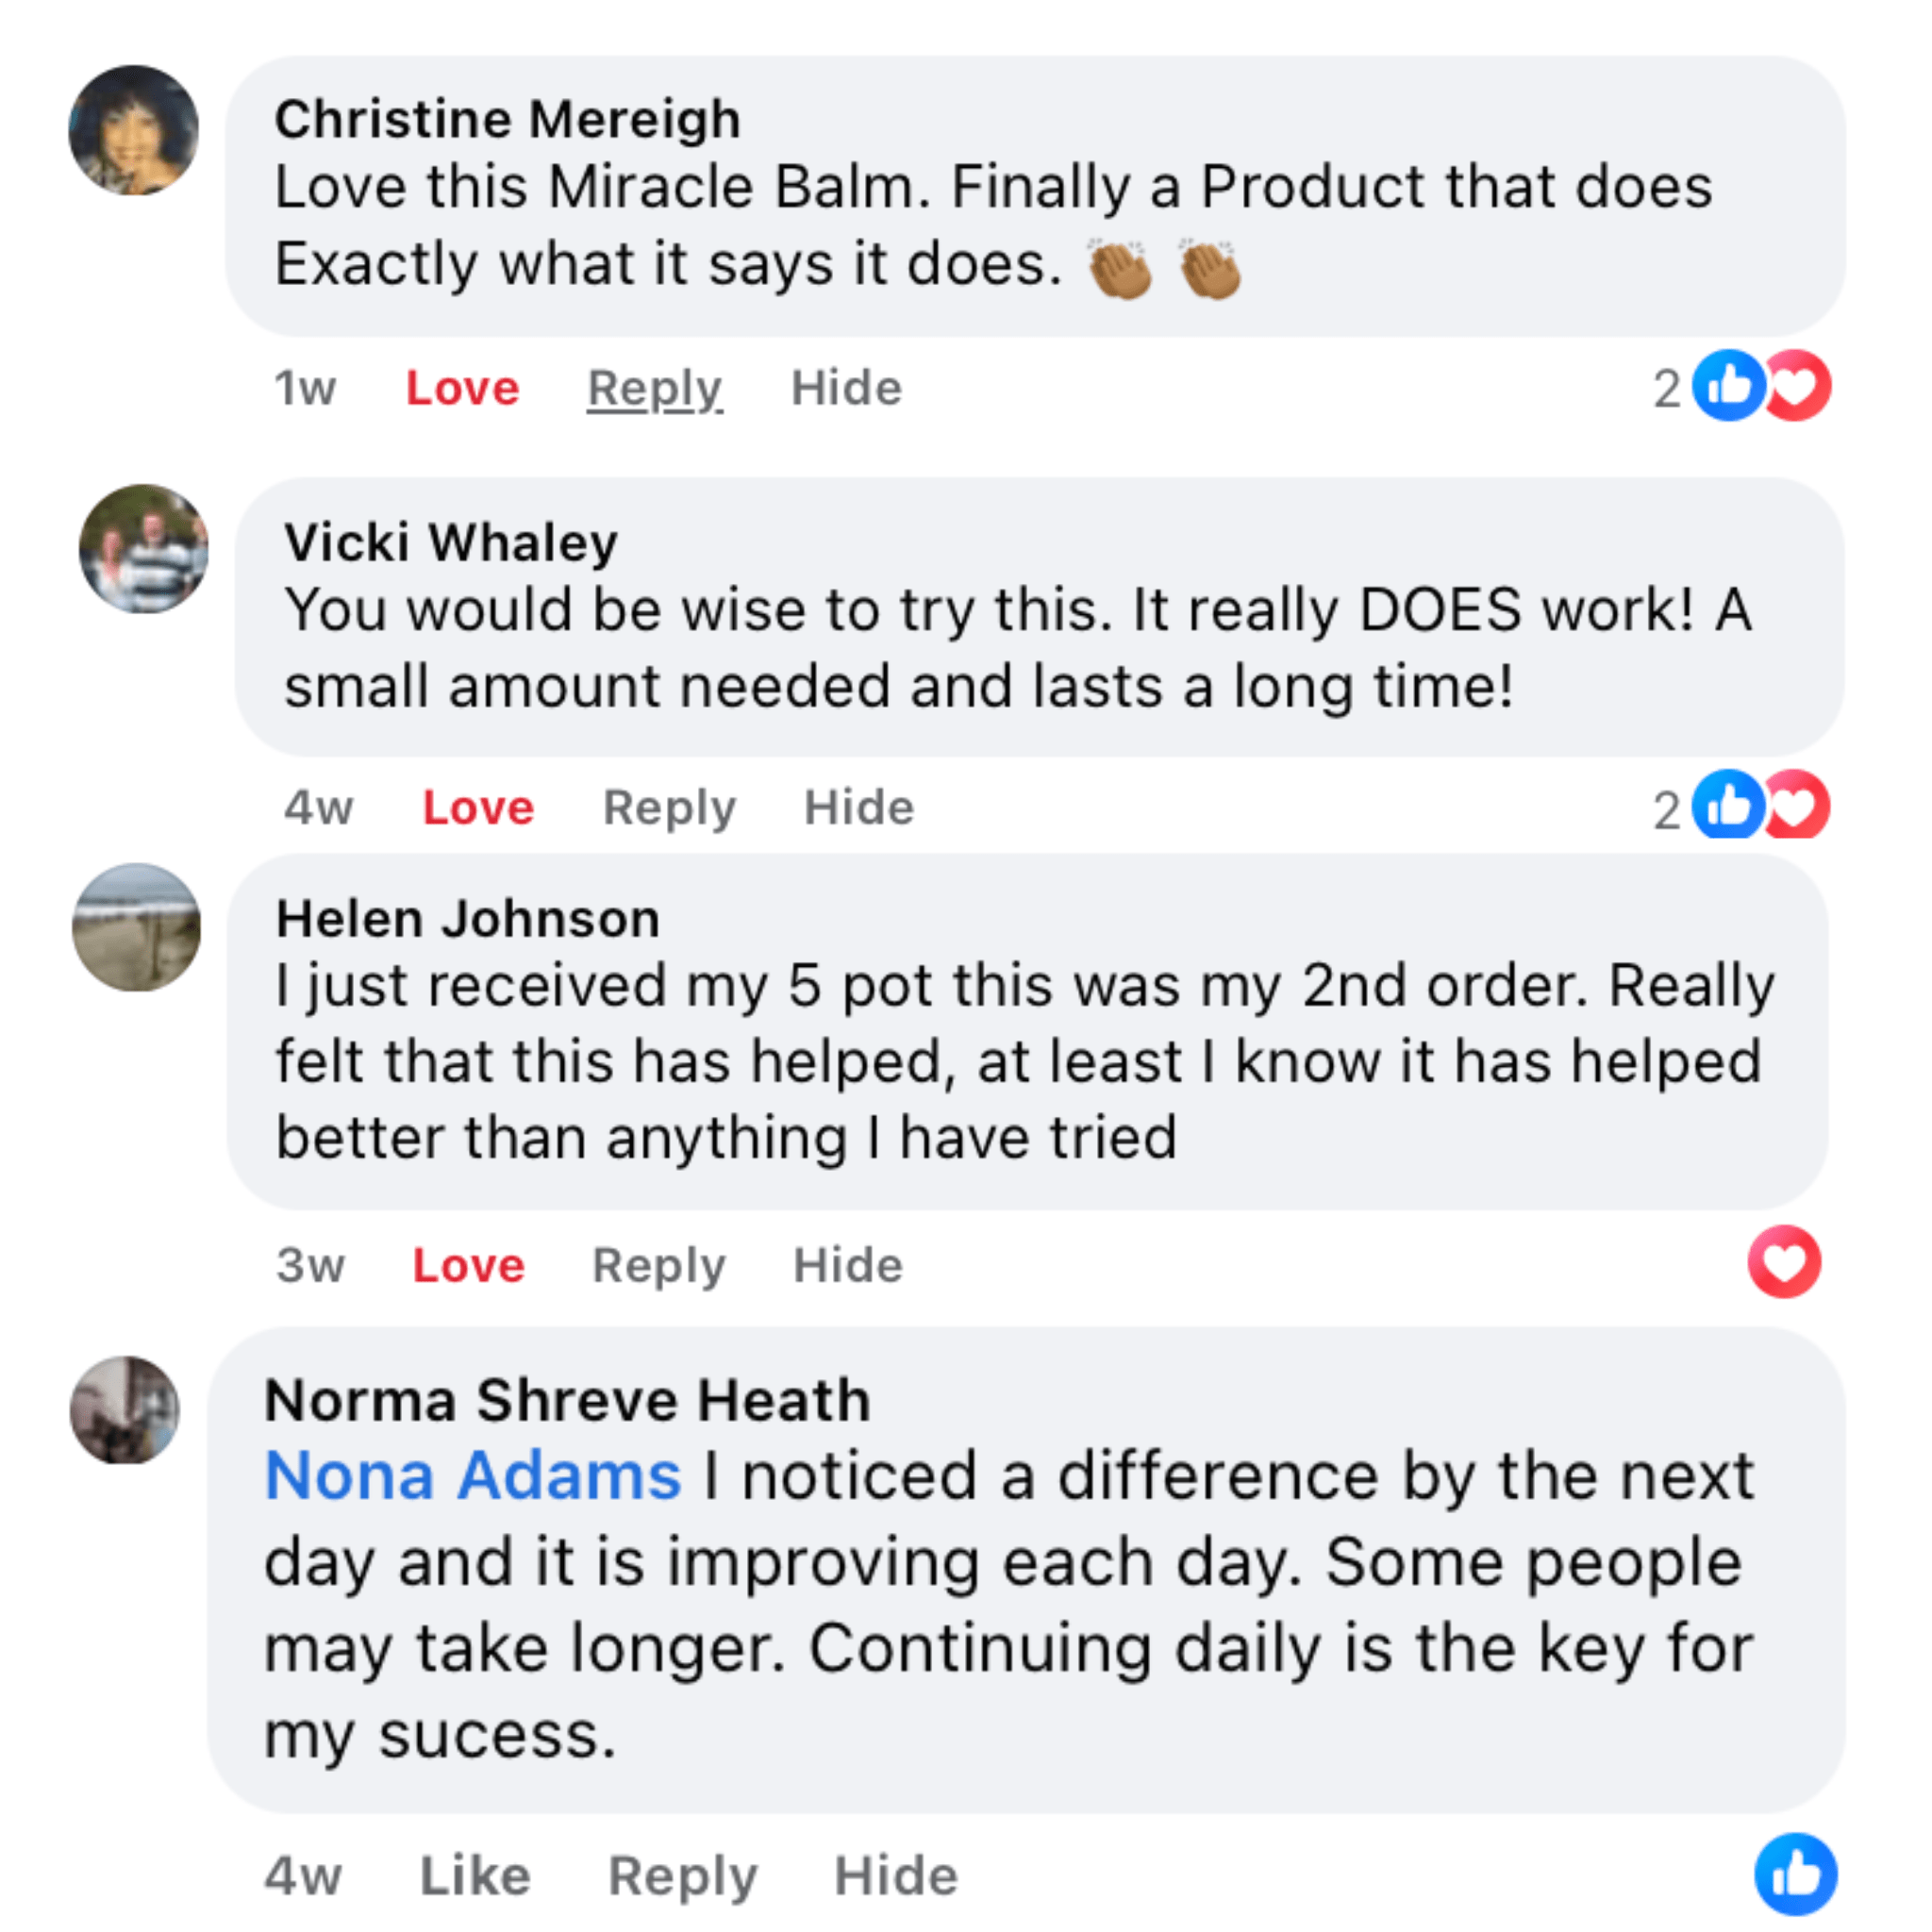The image size is (1932, 1932).
Task: View thumbs-up reaction on Vicki's comment
Action: pyautogui.click(x=1727, y=805)
